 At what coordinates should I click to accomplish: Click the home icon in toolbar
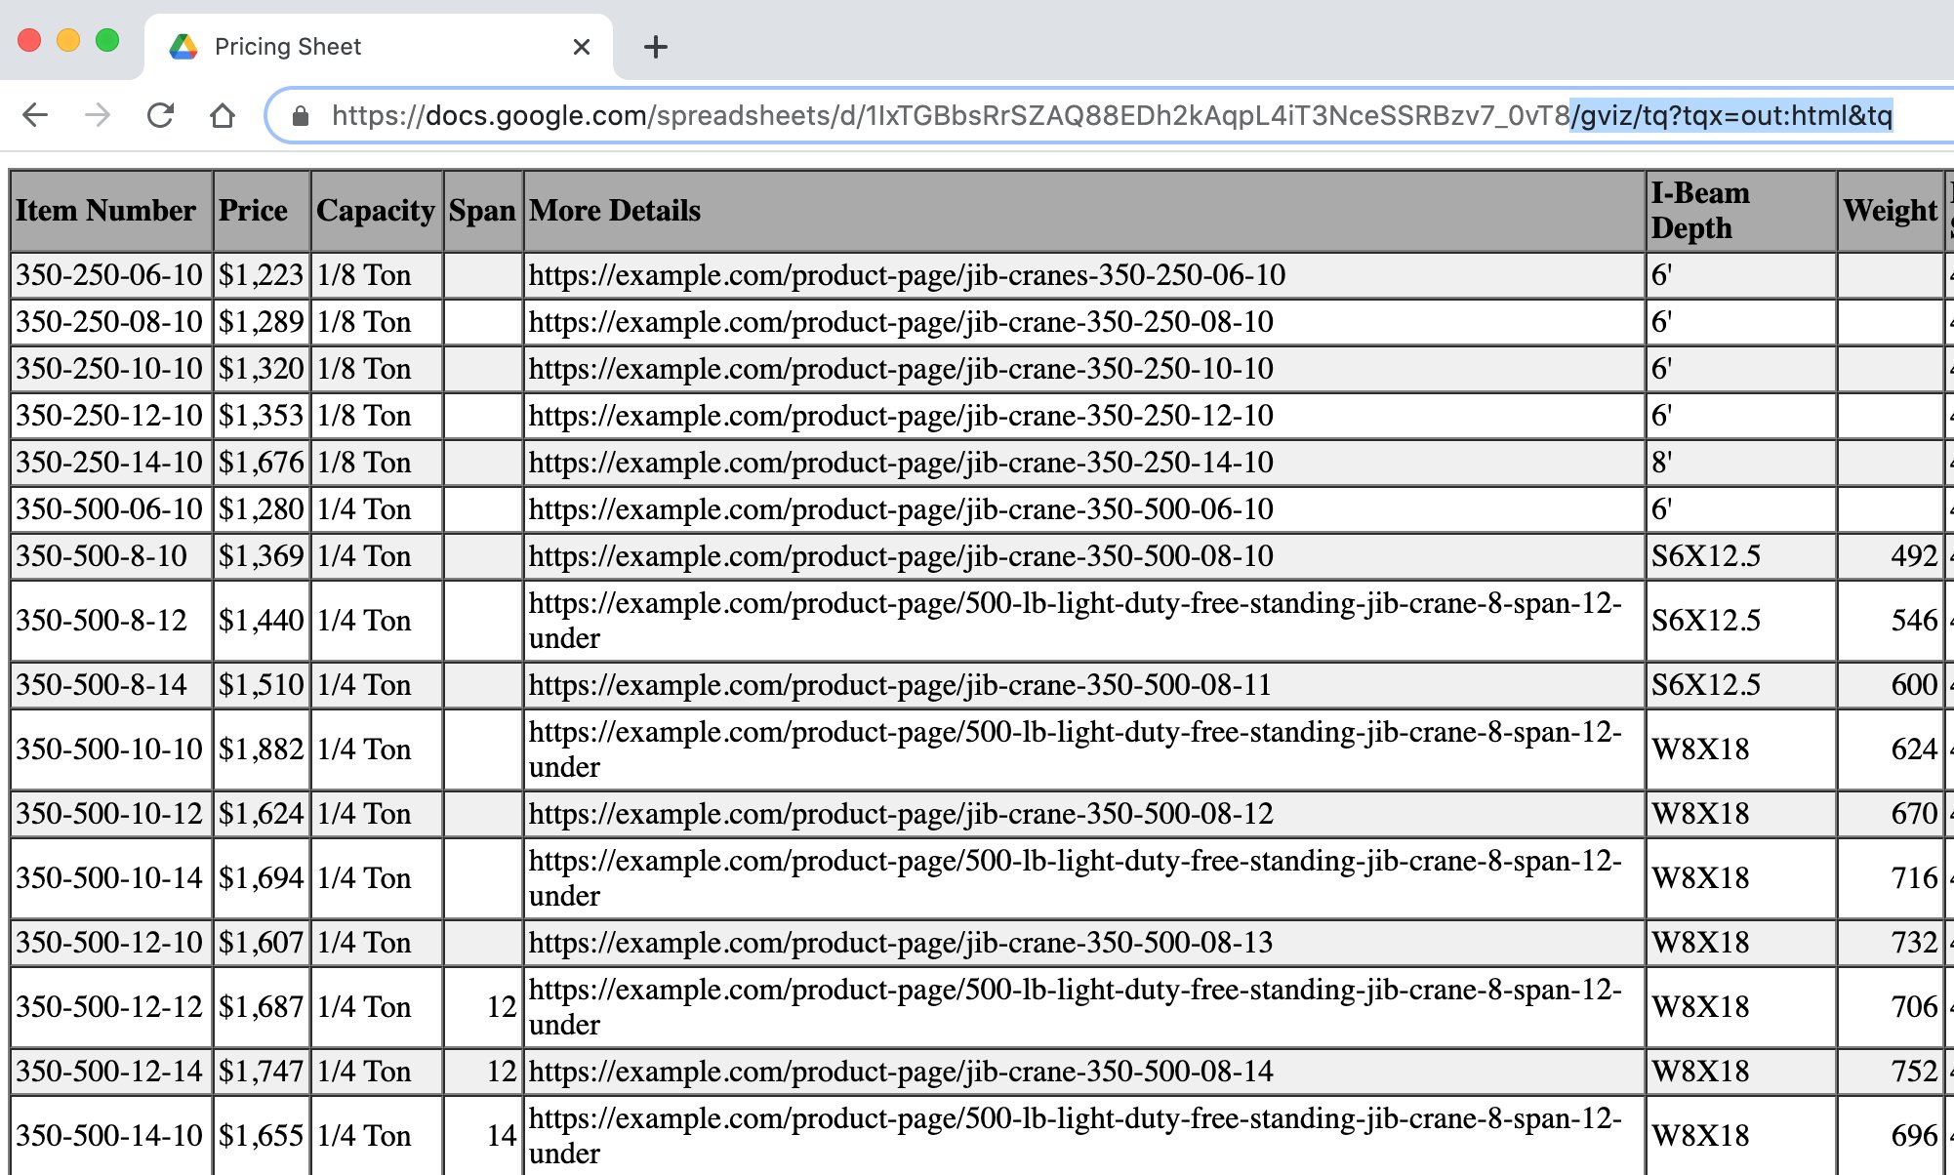pyautogui.click(x=223, y=115)
